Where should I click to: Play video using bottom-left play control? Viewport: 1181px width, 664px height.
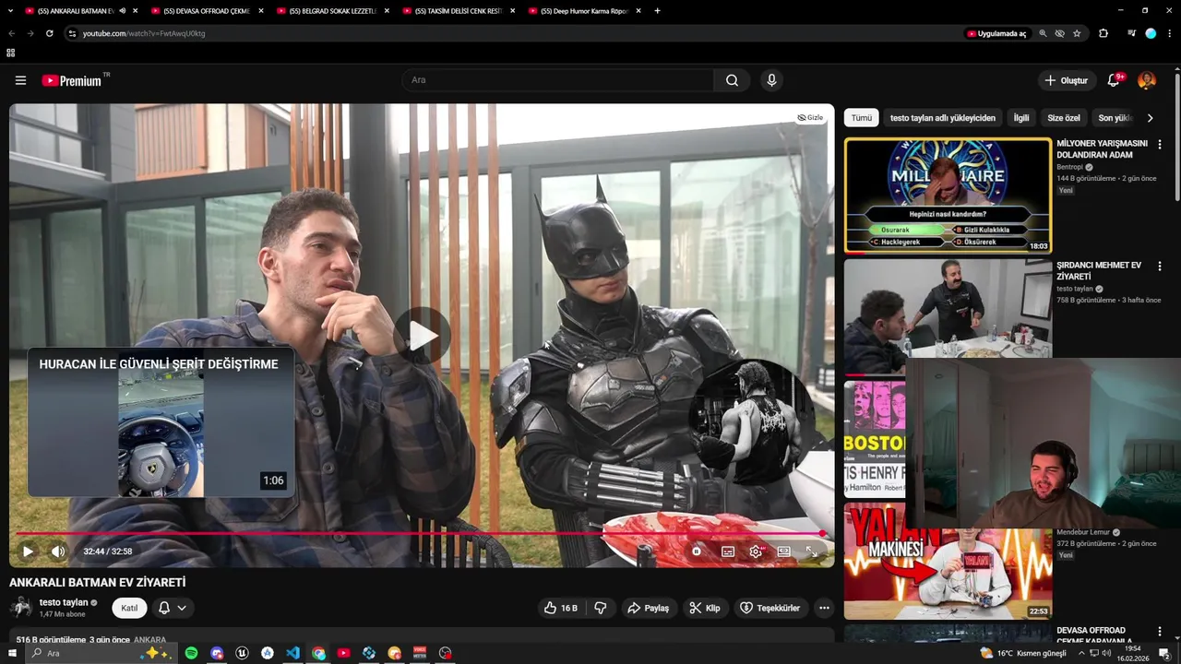click(28, 551)
